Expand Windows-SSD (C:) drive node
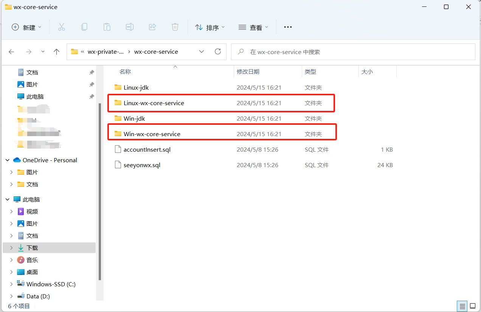Image resolution: width=481 pixels, height=312 pixels. pos(11,284)
